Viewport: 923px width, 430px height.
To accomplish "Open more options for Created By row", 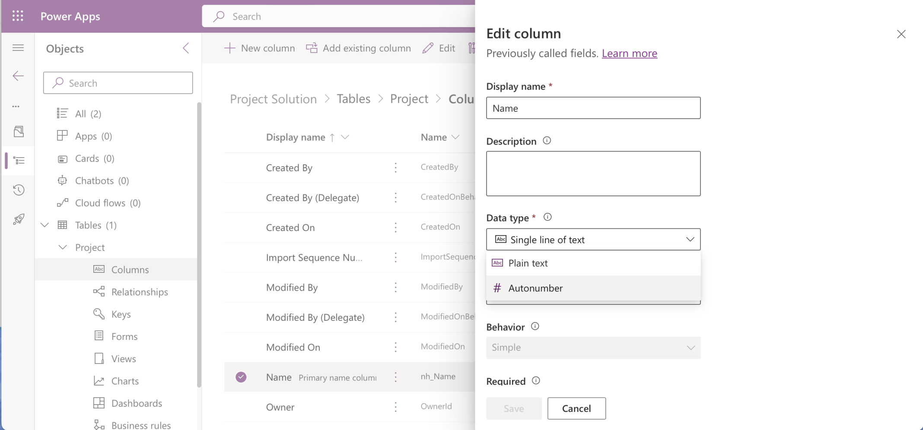I will [395, 168].
